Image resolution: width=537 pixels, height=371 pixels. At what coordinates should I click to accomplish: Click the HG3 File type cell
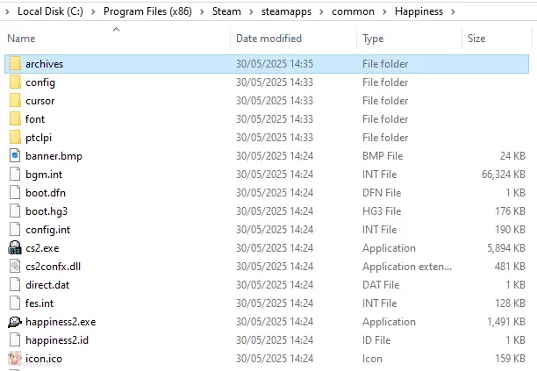(382, 211)
